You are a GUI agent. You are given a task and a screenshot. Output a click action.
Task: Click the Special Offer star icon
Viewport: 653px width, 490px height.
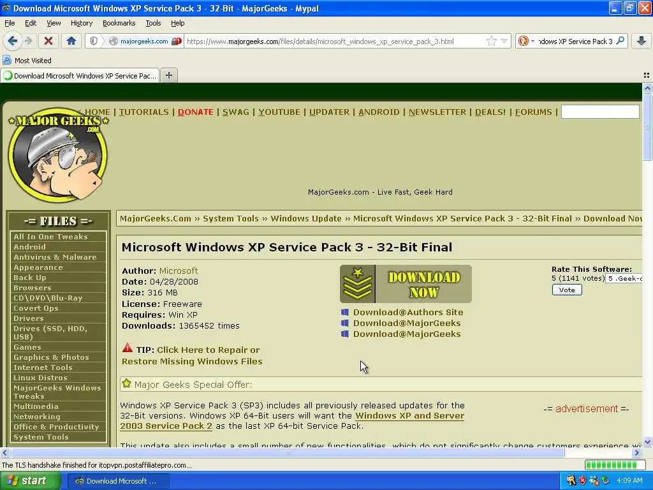coord(127,383)
